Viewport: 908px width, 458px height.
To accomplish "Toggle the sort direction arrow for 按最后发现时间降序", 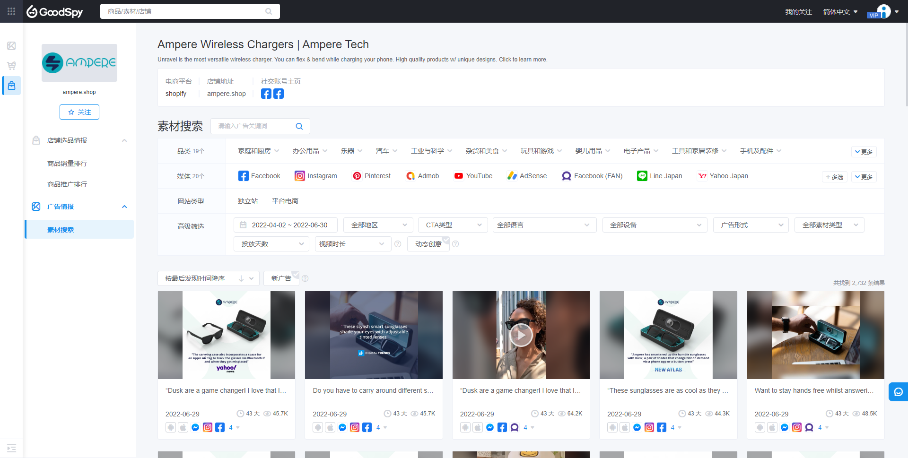I will [x=241, y=278].
